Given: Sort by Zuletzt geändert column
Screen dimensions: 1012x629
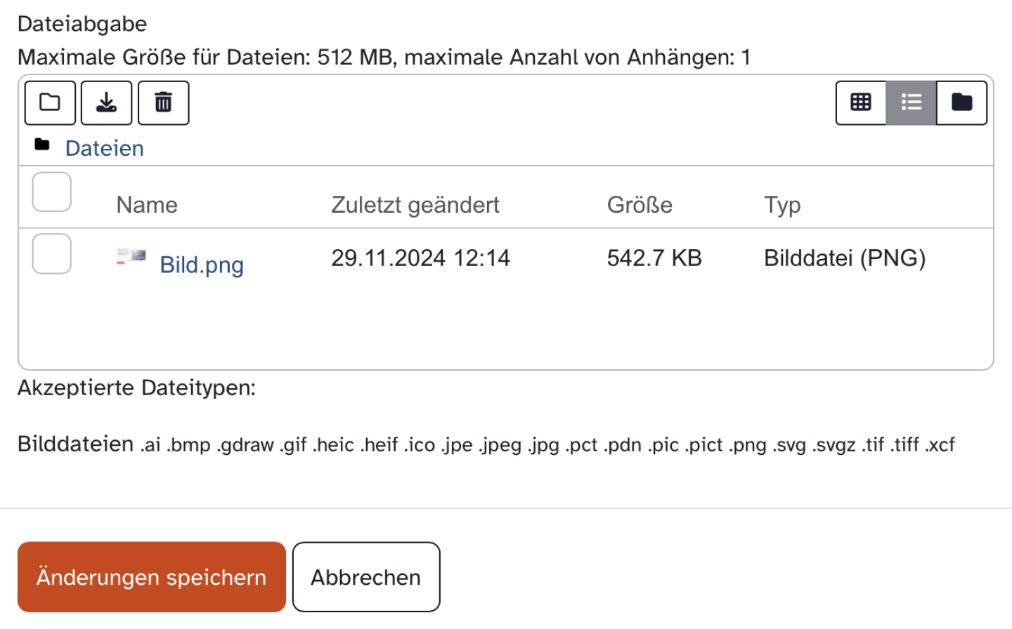Looking at the screenshot, I should point(415,204).
